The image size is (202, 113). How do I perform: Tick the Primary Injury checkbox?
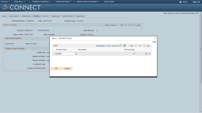coord(134,54)
